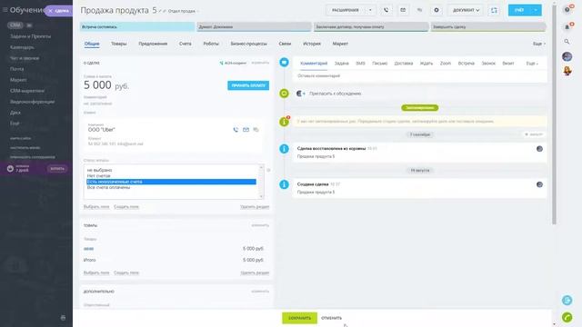Click the Оставьте комментарий input field
582x327 pixels.
419,75
